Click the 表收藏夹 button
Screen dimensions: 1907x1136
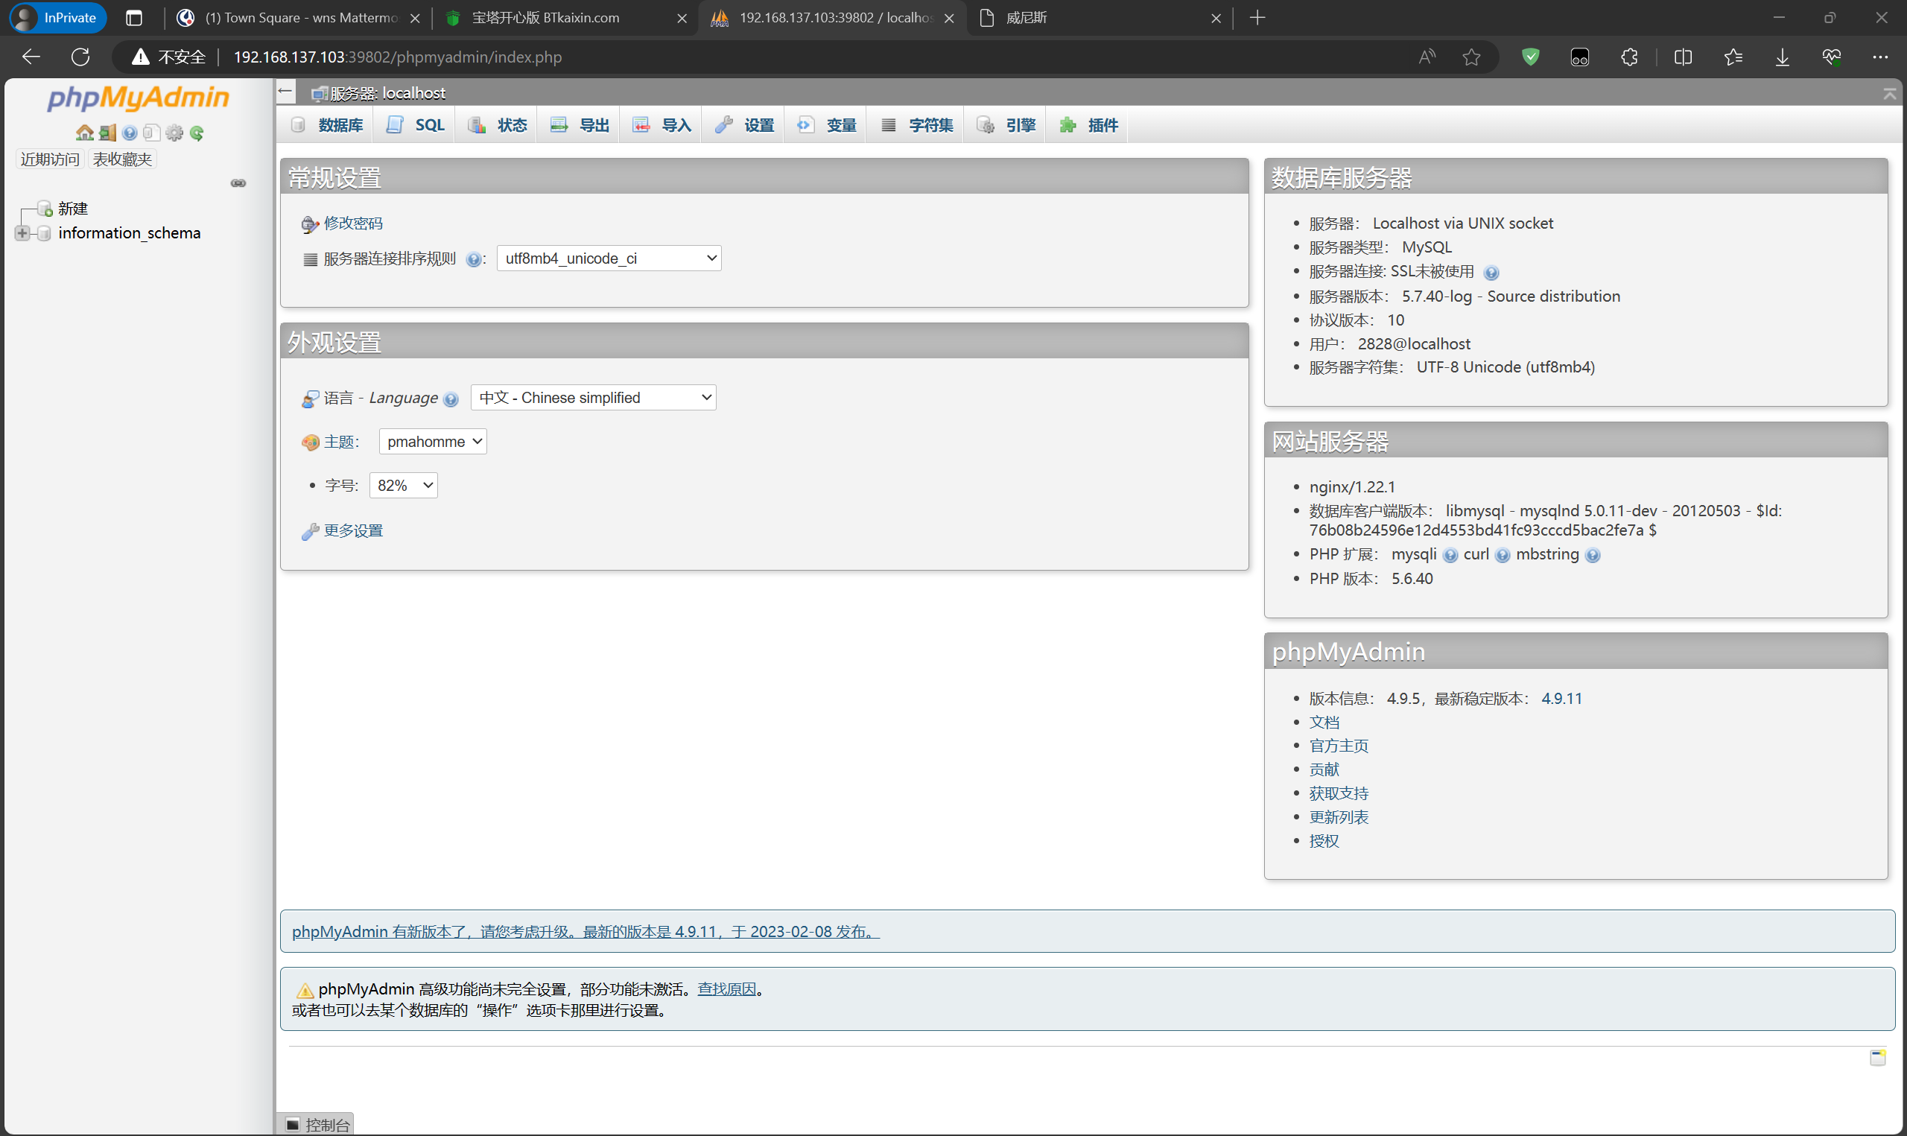click(x=122, y=159)
